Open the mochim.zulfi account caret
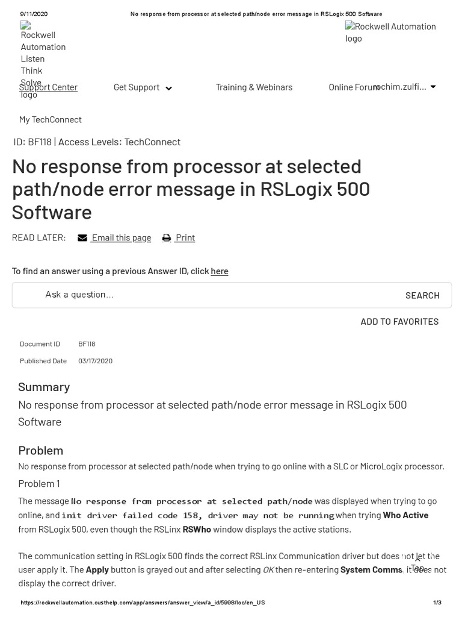The width and height of the screenshot is (462, 617). (x=433, y=87)
